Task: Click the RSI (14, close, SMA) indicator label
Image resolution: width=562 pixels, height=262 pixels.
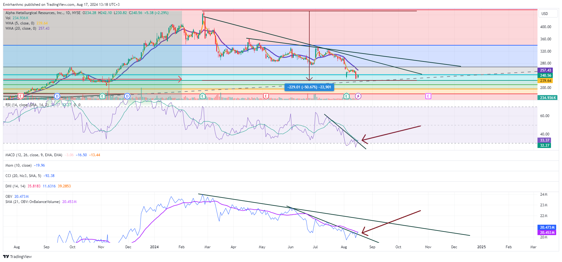Action: (27, 105)
